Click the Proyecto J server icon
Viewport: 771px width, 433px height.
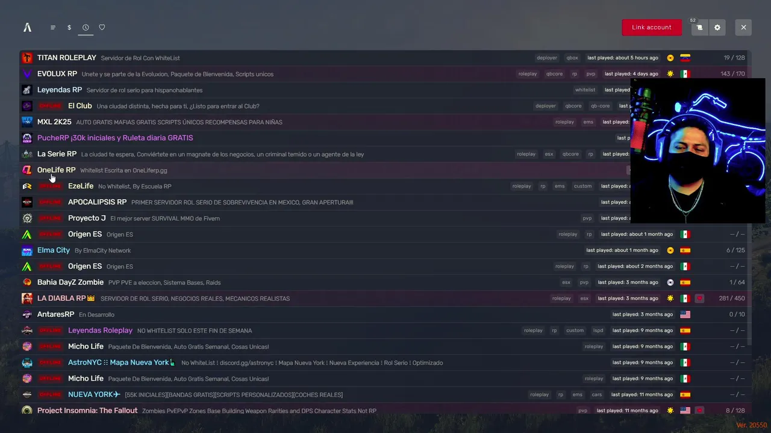27,218
